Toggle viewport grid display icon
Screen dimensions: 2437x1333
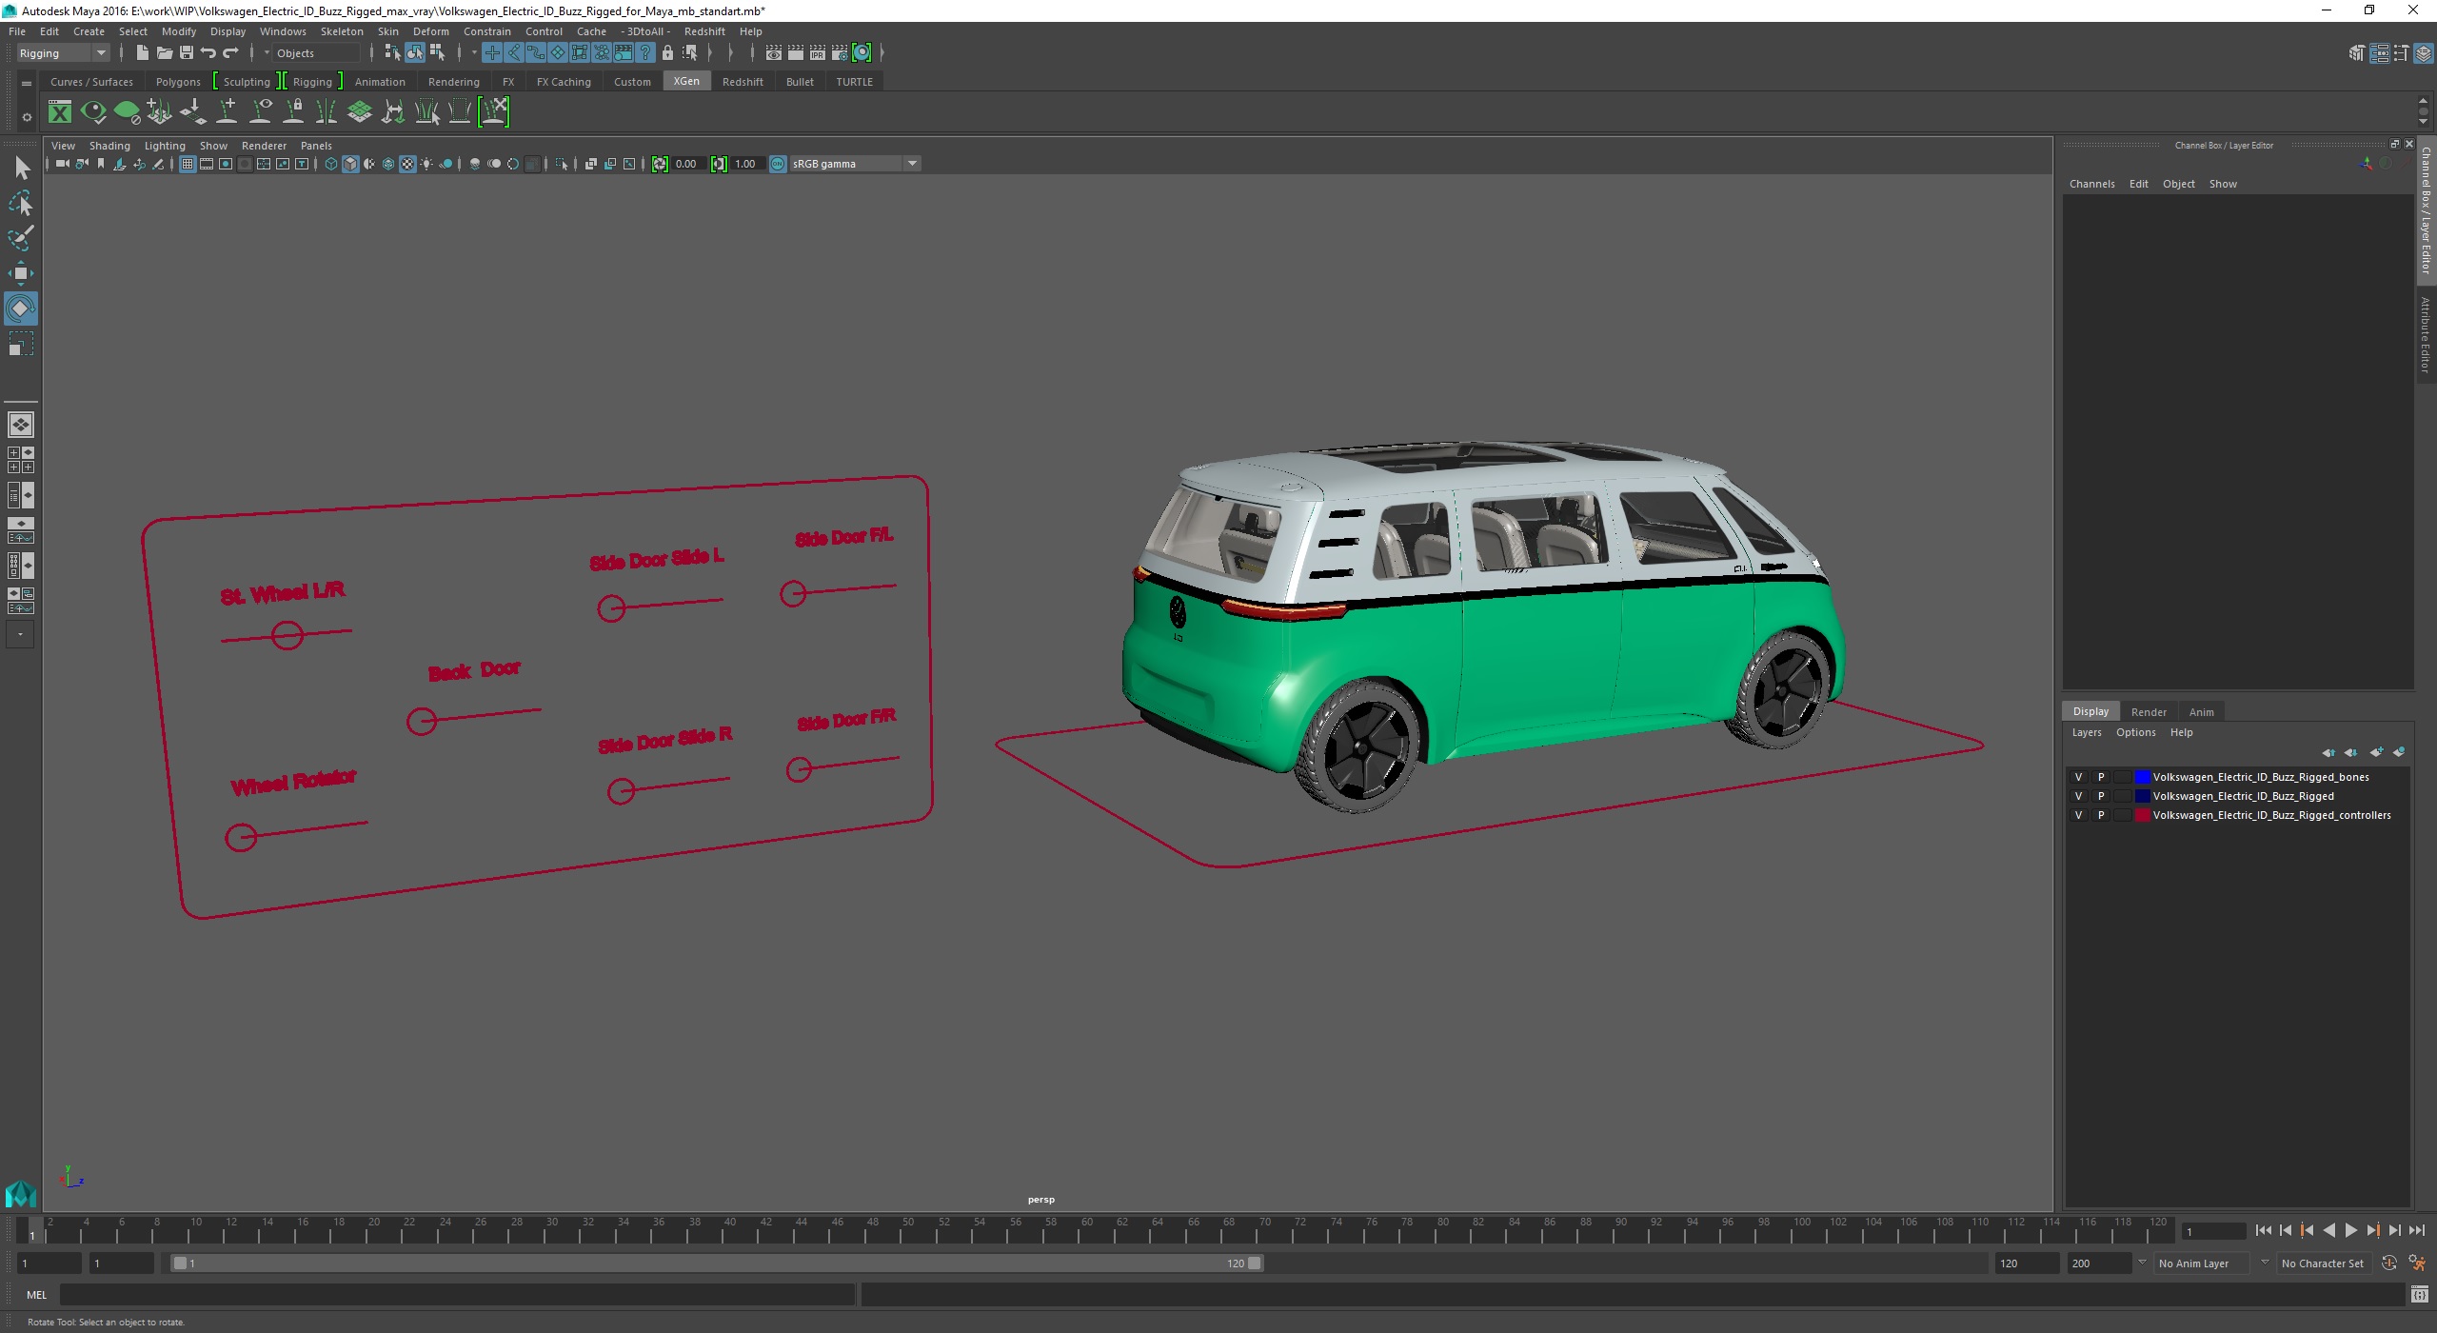(x=188, y=164)
